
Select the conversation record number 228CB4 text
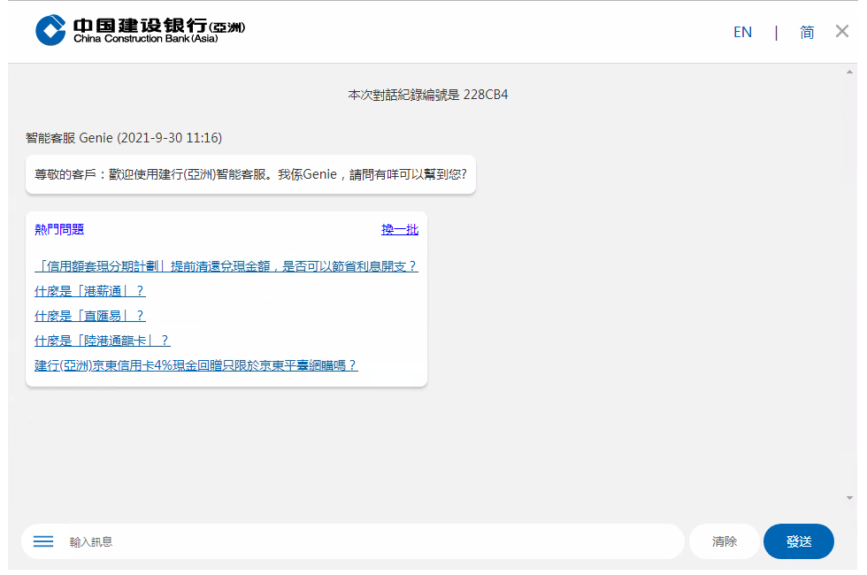(486, 95)
